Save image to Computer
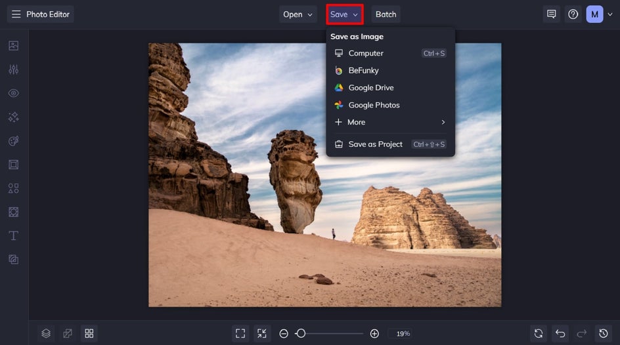 (390, 53)
